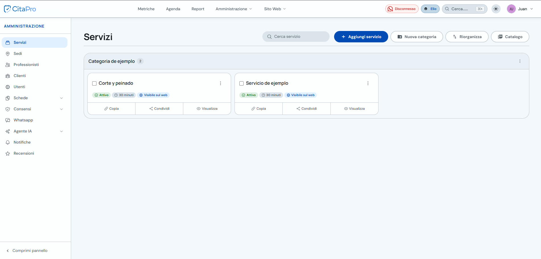Click the Servicio de ejemplo service title
541x259 pixels.
tap(267, 83)
